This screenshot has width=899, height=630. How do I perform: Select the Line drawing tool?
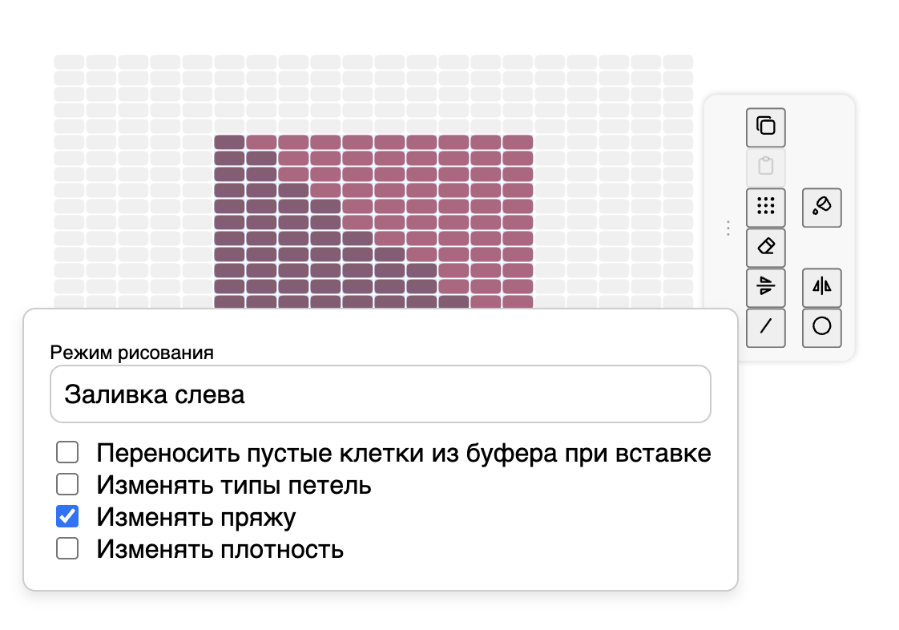(x=765, y=327)
